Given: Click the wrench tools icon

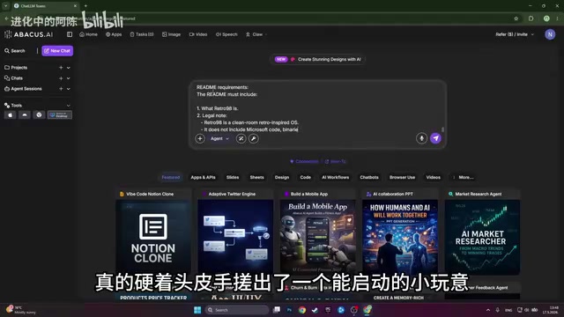Looking at the screenshot, I should pyautogui.click(x=254, y=139).
